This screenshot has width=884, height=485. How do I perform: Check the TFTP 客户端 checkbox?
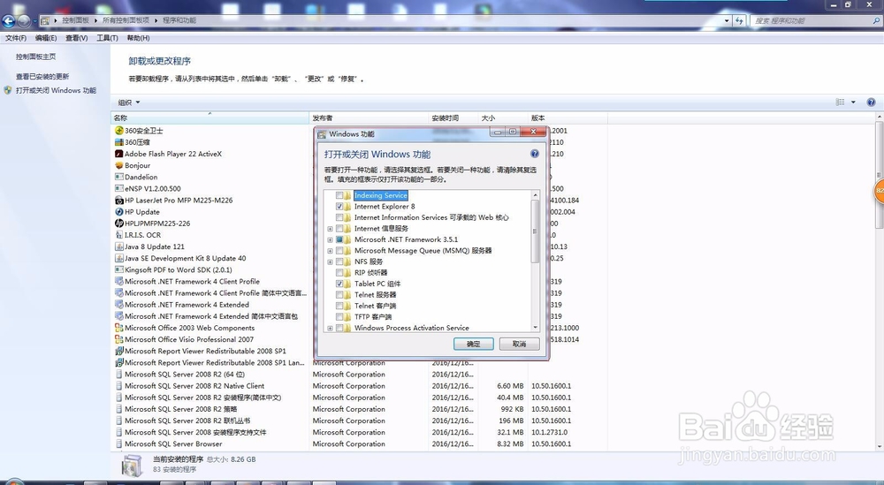(339, 316)
